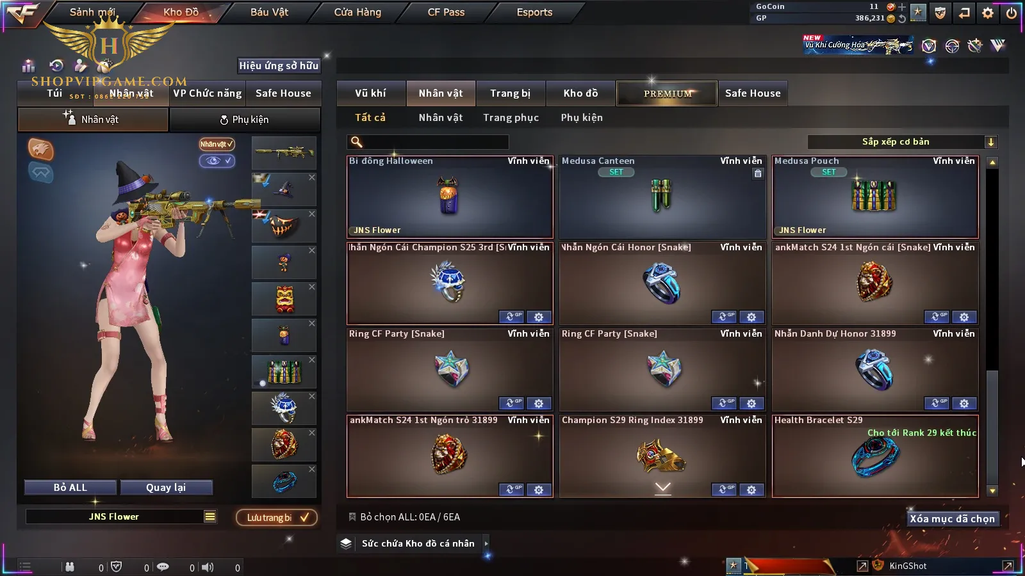This screenshot has height=576, width=1025.
Task: Click Xóa mục đã chọn button
Action: (953, 518)
